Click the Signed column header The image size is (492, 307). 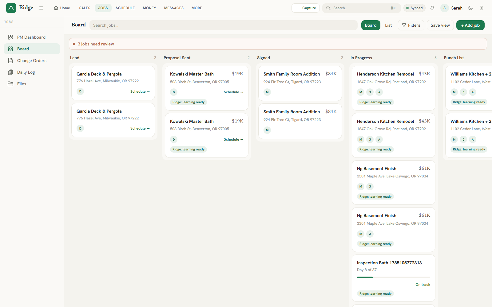coord(264,58)
